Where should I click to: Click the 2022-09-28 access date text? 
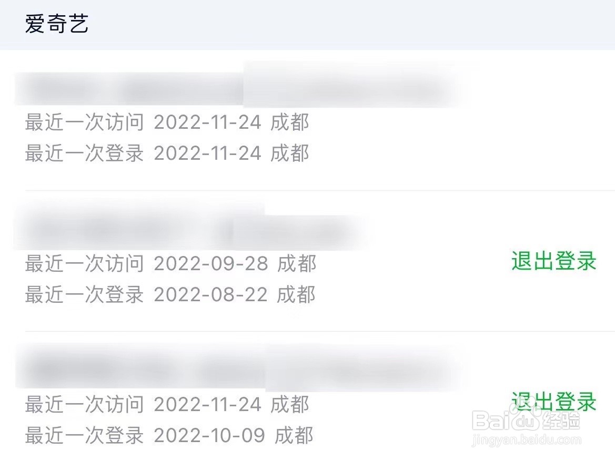pos(210,264)
